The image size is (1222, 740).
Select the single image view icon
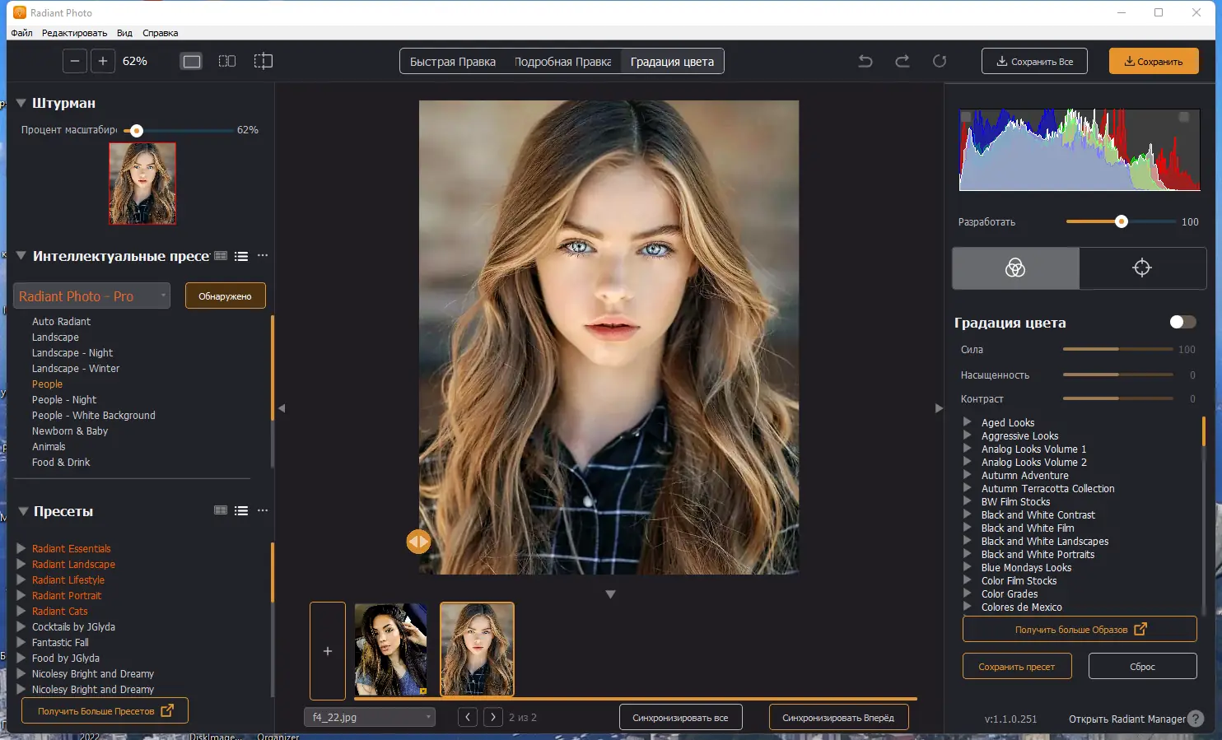click(191, 61)
